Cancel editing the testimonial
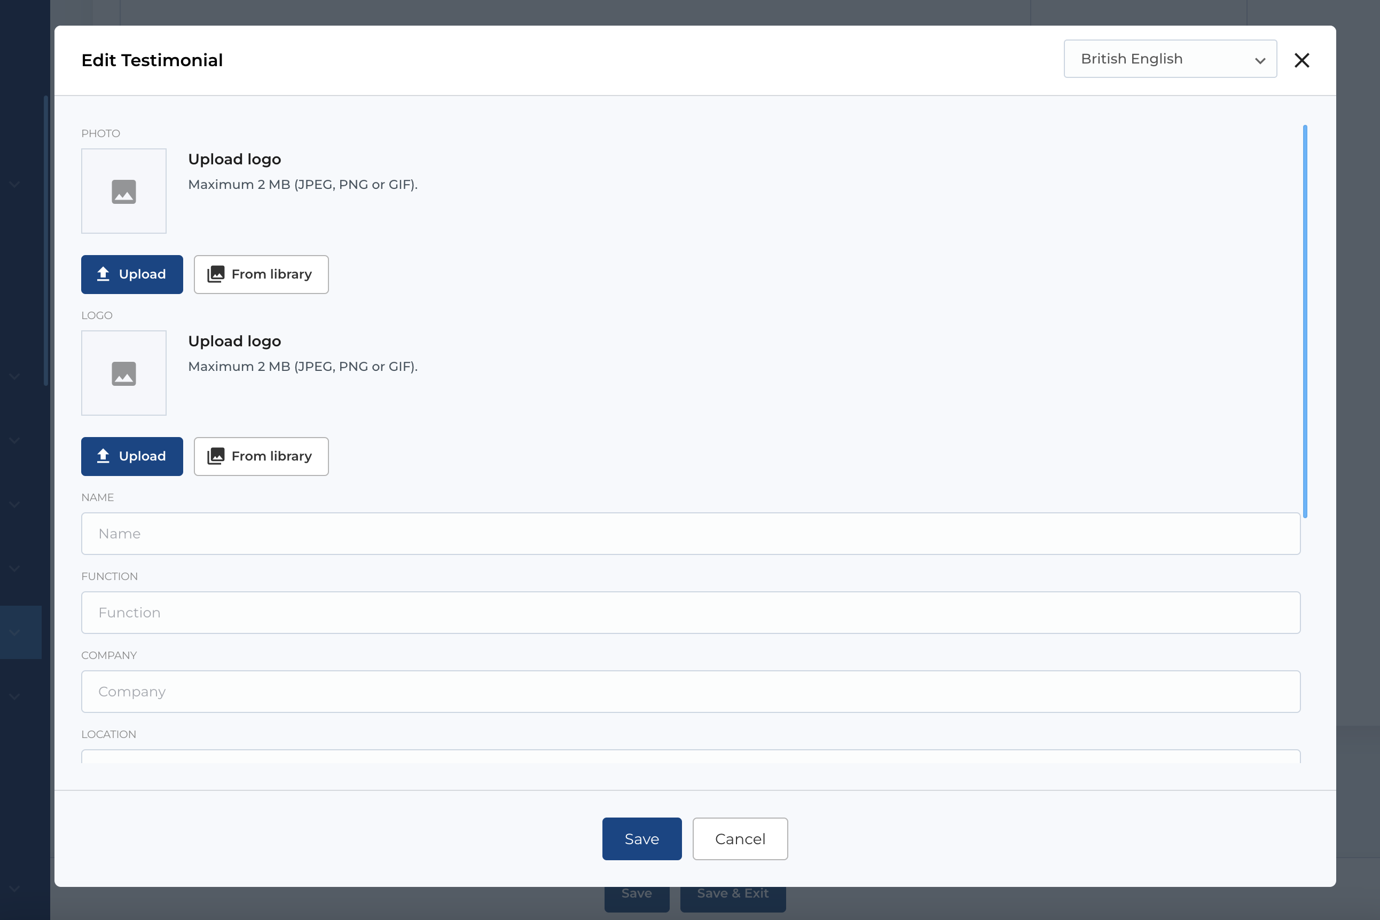 (739, 838)
